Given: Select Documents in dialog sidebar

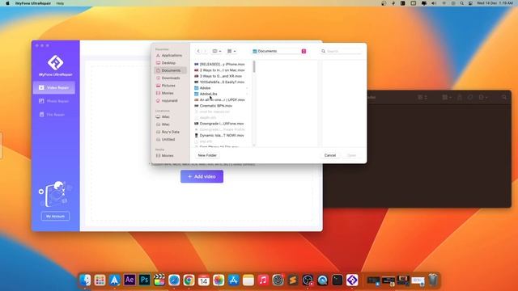Looking at the screenshot, I should [x=170, y=70].
